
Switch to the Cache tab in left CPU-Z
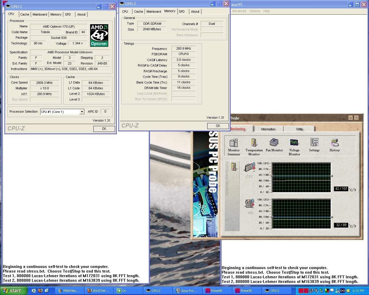tap(25, 14)
